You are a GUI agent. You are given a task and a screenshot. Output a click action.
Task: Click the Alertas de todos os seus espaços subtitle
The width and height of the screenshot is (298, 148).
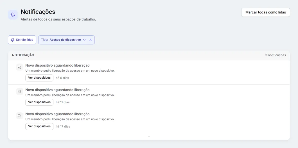(58, 20)
